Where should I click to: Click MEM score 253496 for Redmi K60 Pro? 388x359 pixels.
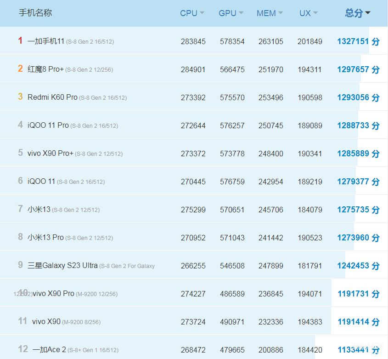coord(271,97)
